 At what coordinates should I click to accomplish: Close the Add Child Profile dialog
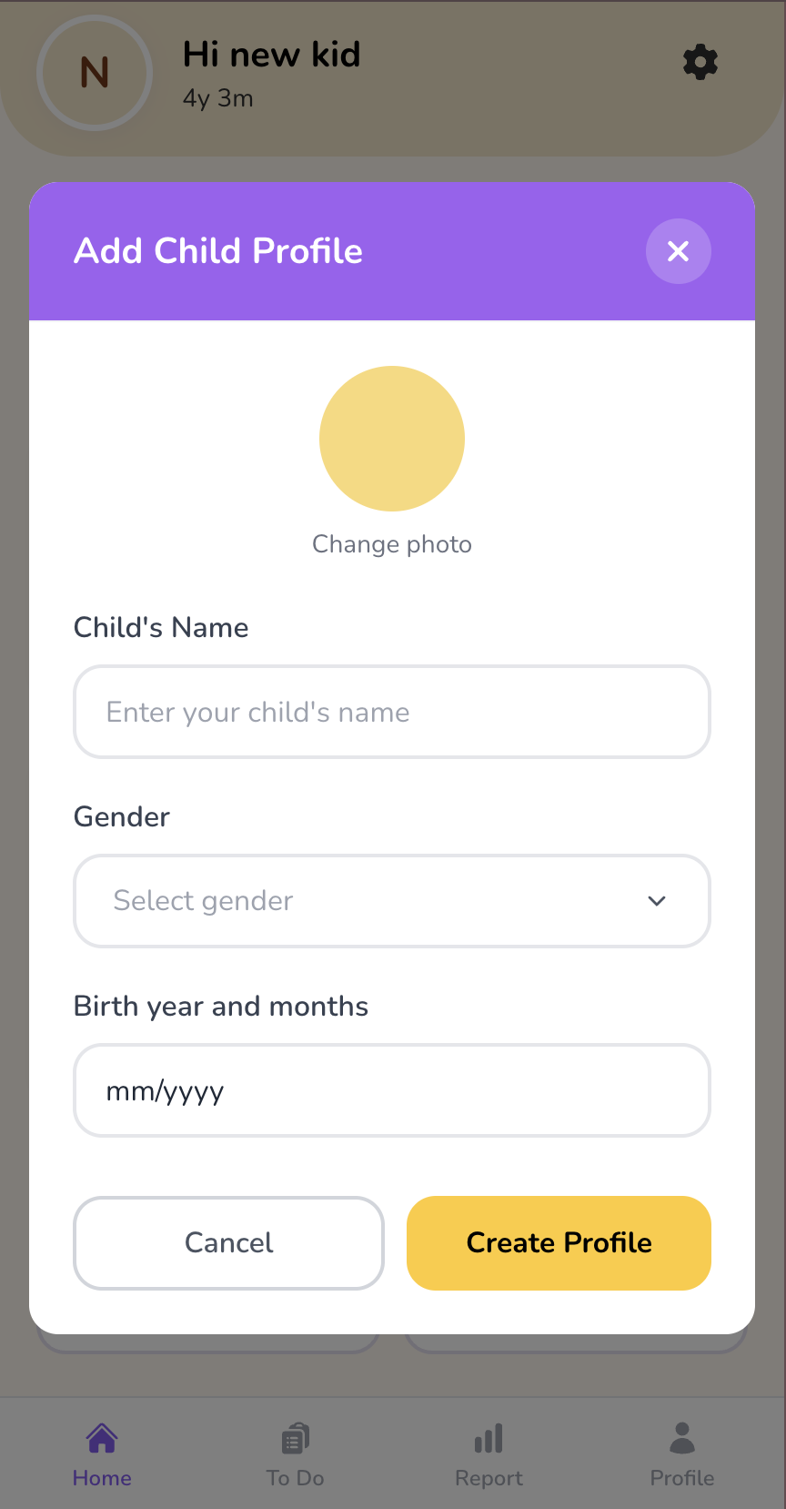click(x=678, y=251)
